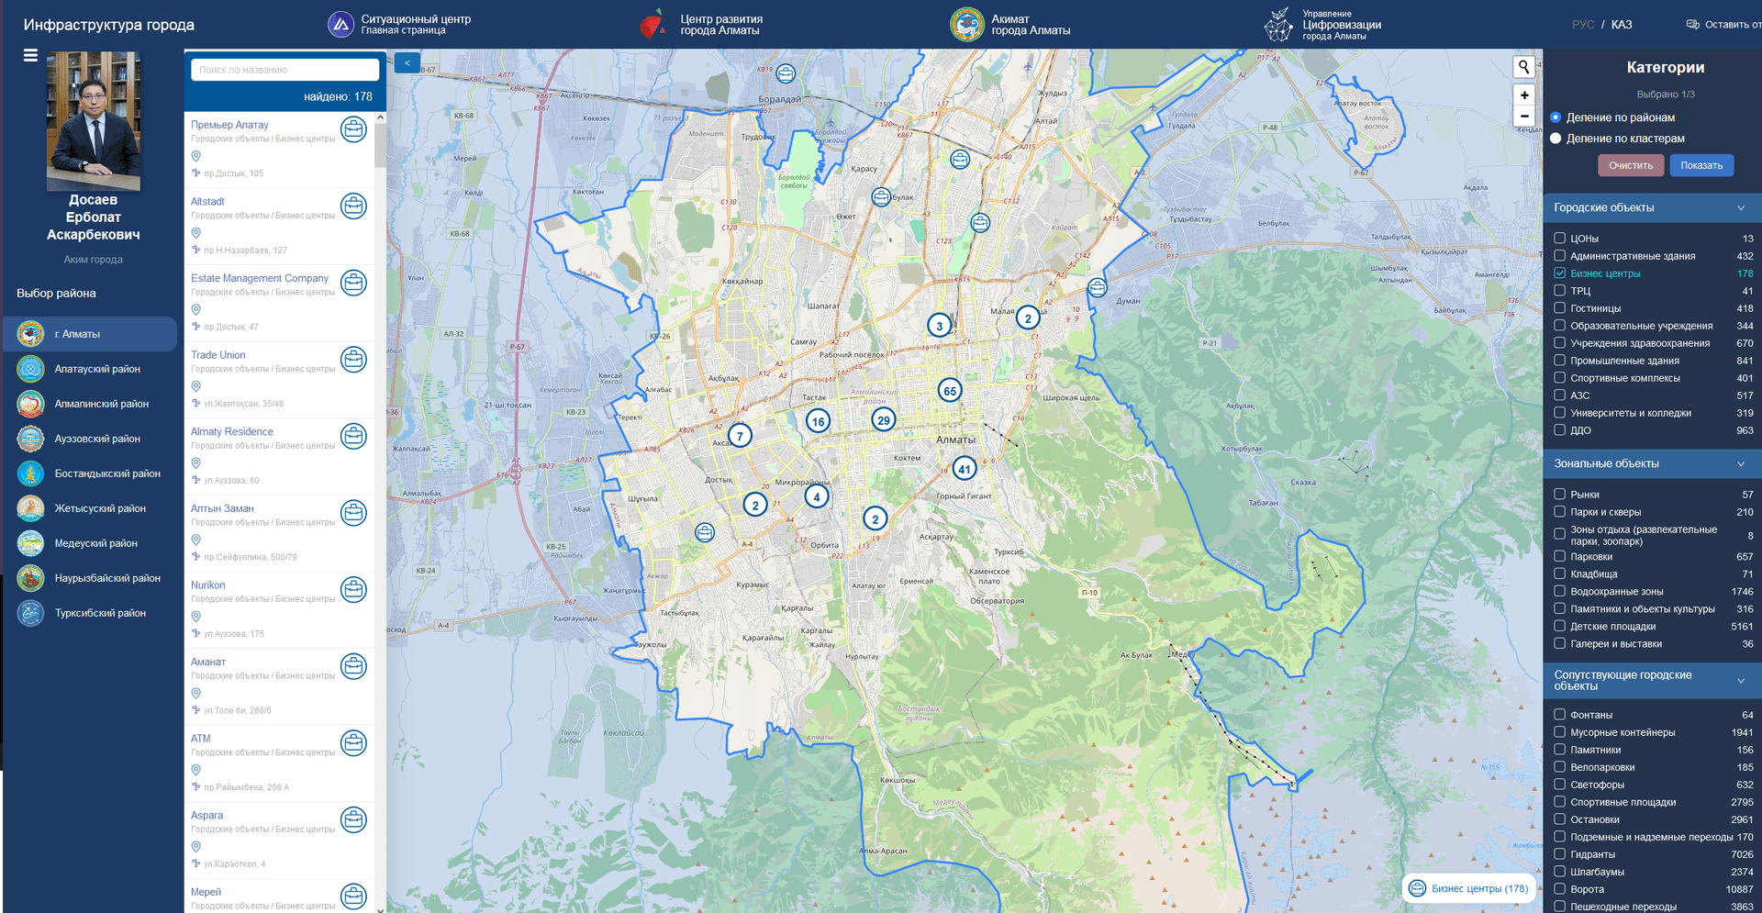Click the Бизнес центры (178) legend badge

tap(1469, 888)
